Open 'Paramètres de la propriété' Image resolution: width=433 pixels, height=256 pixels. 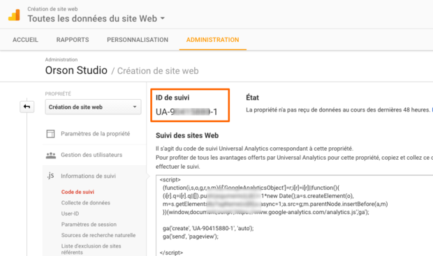click(95, 134)
